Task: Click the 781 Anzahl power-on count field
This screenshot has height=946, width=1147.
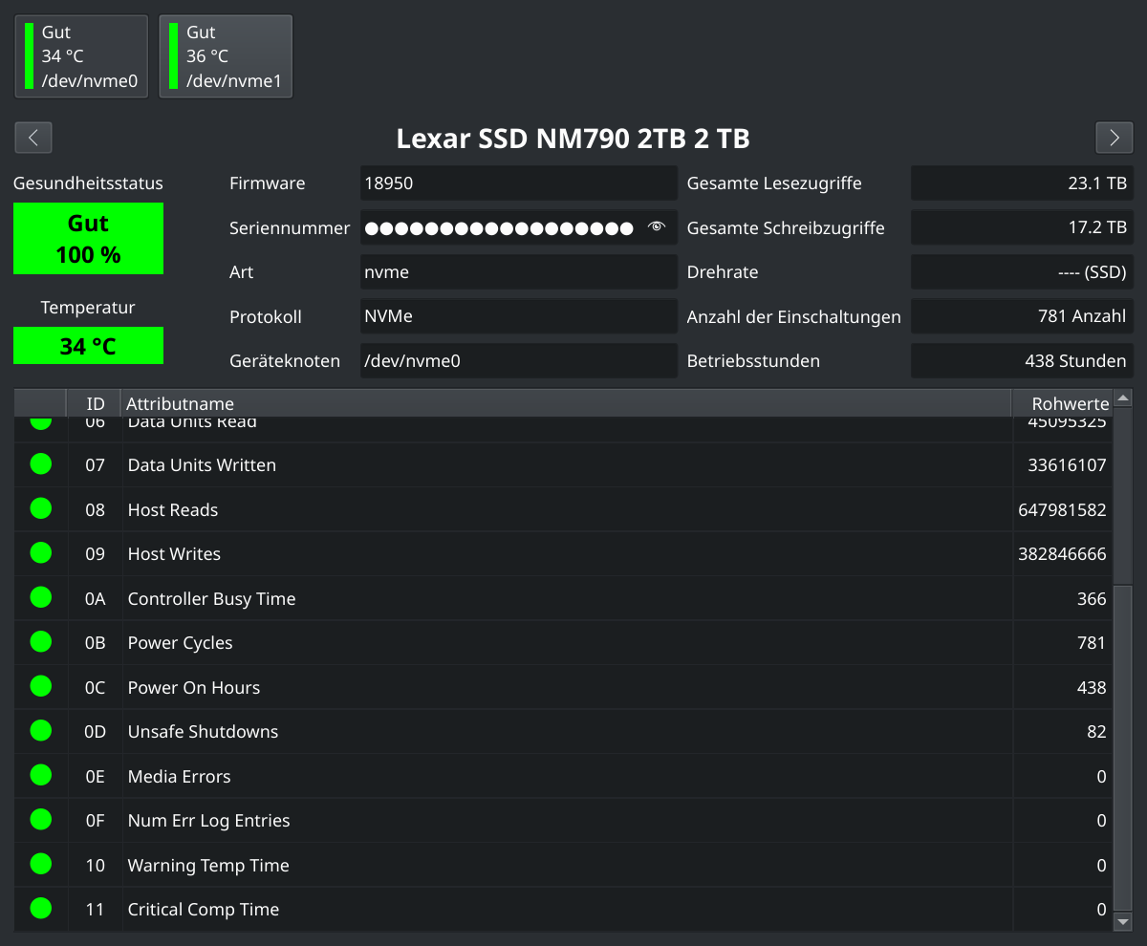Action: (x=1022, y=316)
